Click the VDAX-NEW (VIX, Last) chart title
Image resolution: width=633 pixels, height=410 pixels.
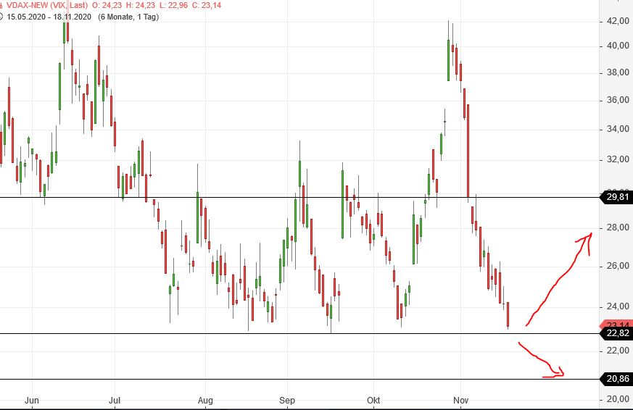(x=47, y=5)
